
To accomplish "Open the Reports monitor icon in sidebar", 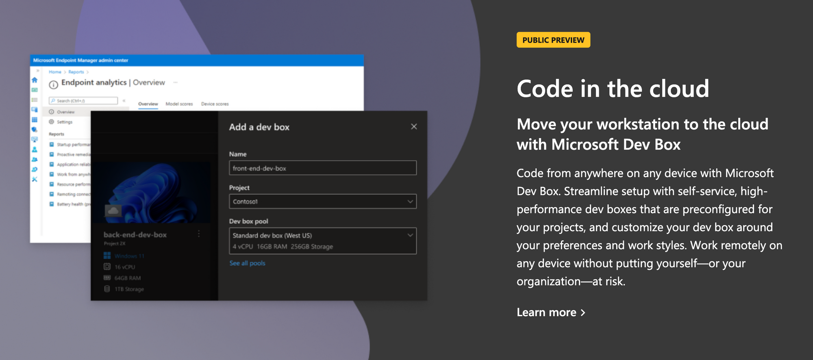I will [35, 139].
